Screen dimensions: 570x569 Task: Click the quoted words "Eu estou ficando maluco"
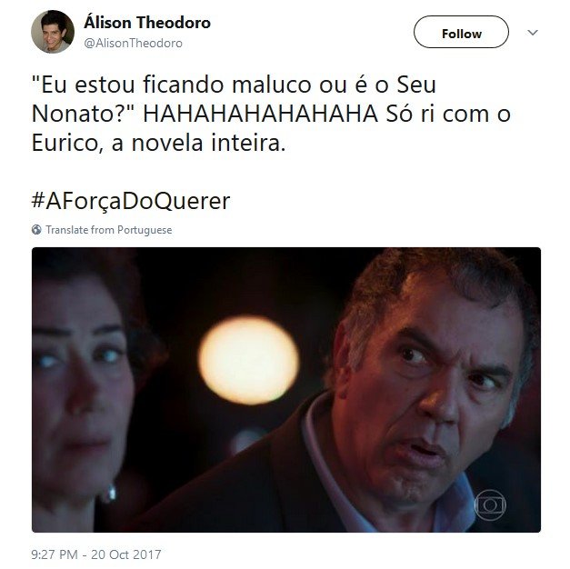click(x=173, y=85)
